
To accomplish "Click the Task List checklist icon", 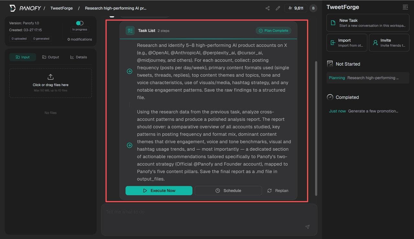I will (x=130, y=31).
